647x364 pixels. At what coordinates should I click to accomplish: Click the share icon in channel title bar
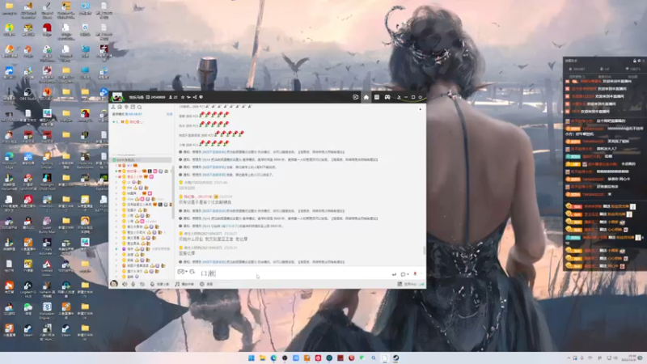195,97
